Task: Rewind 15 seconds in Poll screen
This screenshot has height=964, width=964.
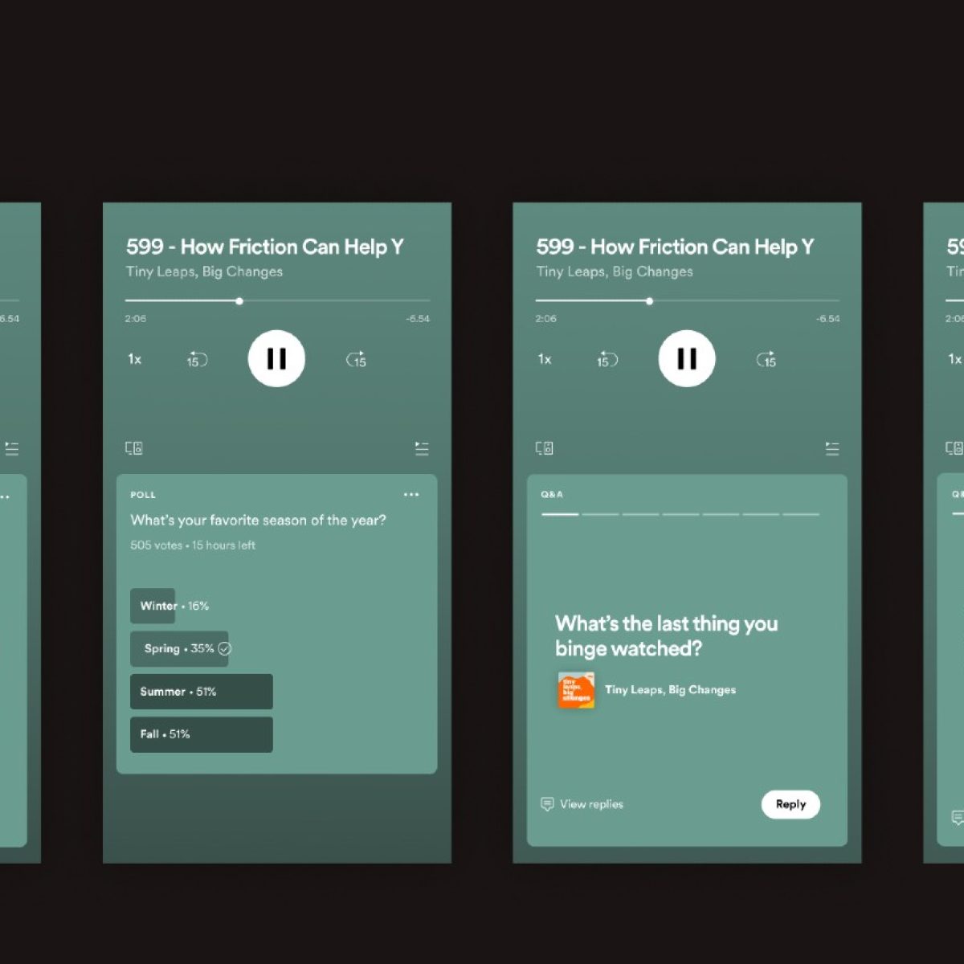Action: pyautogui.click(x=197, y=360)
